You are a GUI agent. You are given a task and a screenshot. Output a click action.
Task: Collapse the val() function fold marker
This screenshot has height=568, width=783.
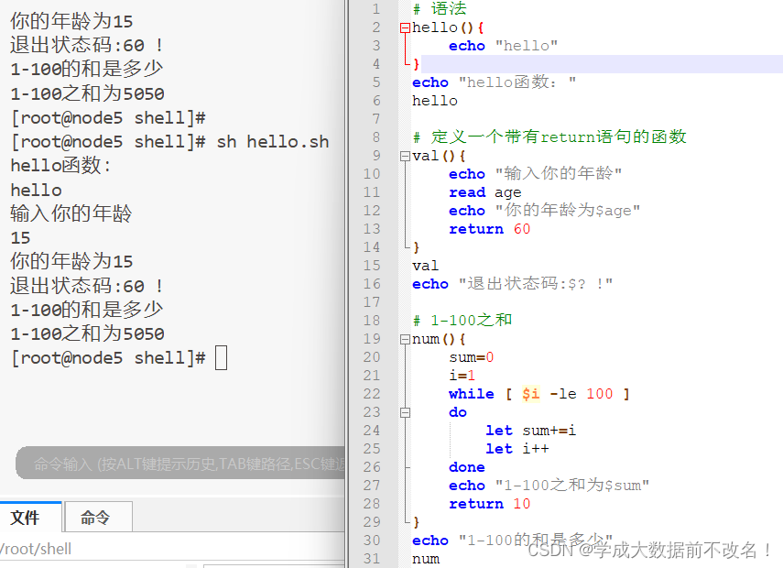405,157
